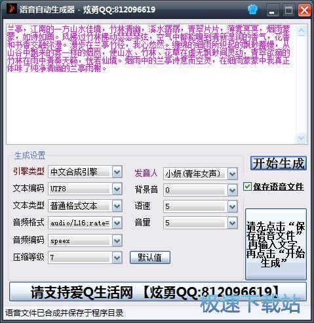Viewport: 314px width, 323px height.
Task: Click the 背景音 label
Action: pyautogui.click(x=146, y=189)
